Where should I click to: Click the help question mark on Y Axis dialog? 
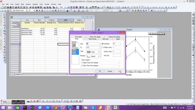(x=118, y=32)
